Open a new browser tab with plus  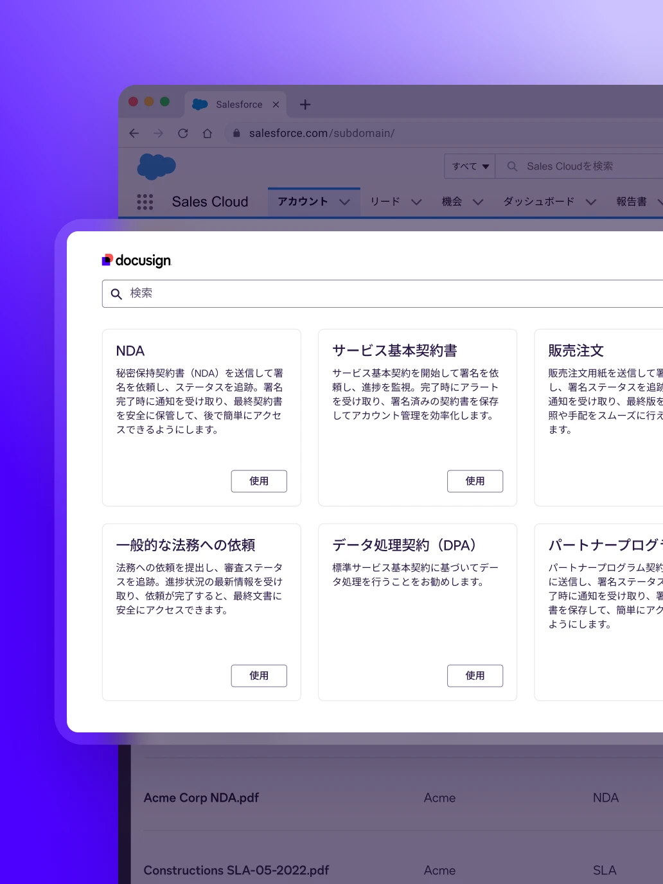click(305, 104)
